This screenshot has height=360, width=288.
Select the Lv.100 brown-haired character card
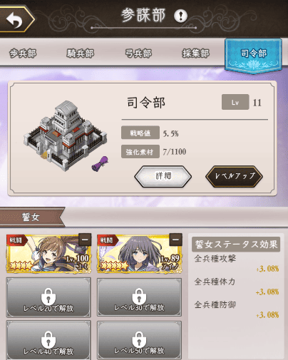tap(48, 253)
